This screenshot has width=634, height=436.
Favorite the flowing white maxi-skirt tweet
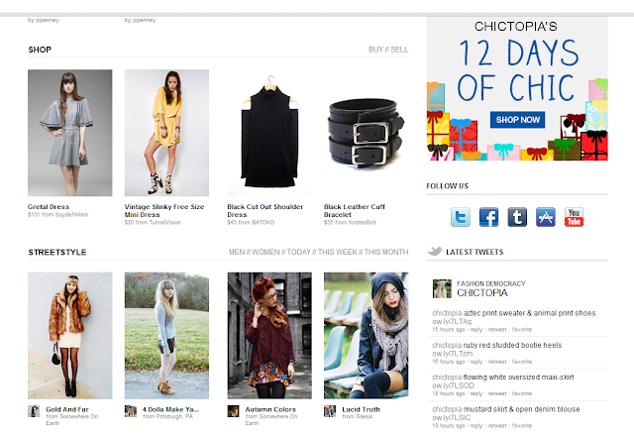point(522,393)
